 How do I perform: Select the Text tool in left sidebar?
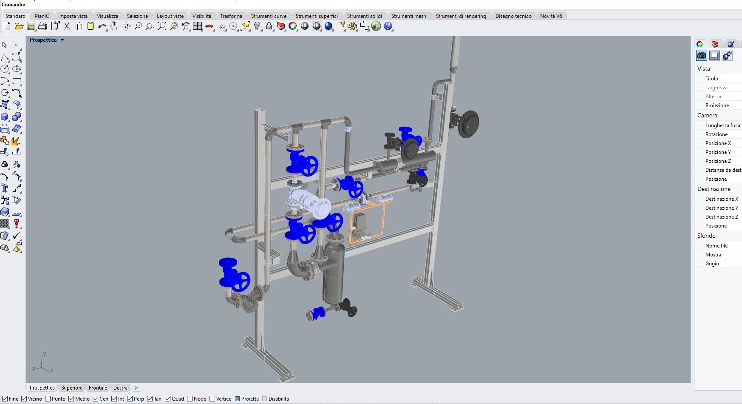point(5,188)
